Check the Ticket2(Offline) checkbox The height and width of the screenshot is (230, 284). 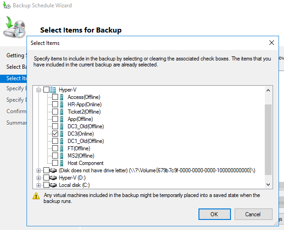tap(55, 112)
